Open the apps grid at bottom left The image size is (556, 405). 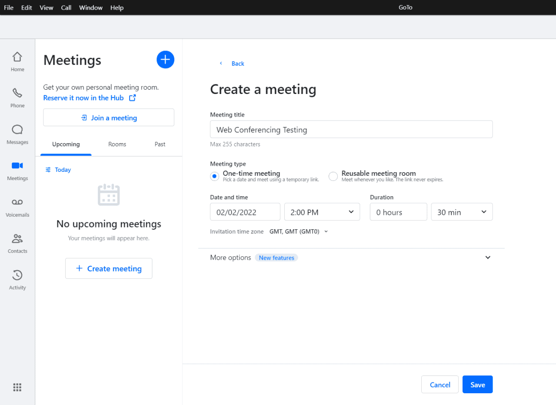tap(17, 387)
